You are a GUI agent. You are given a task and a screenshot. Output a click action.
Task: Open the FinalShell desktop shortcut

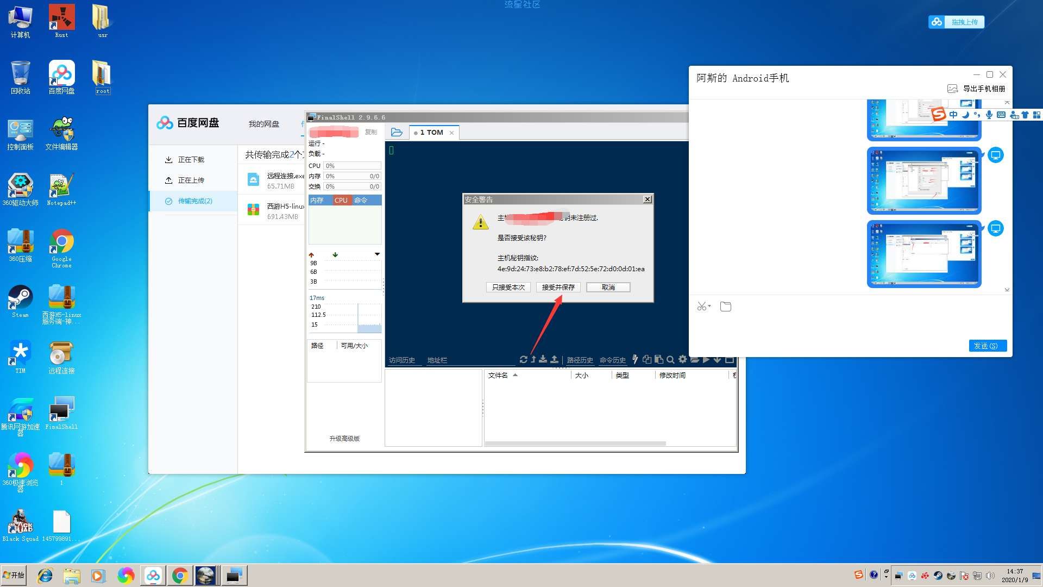[61, 414]
